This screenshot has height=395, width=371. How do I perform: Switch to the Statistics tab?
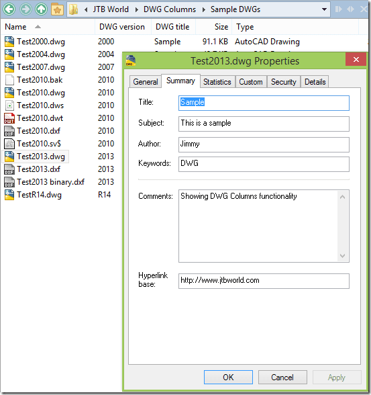pyautogui.click(x=217, y=82)
